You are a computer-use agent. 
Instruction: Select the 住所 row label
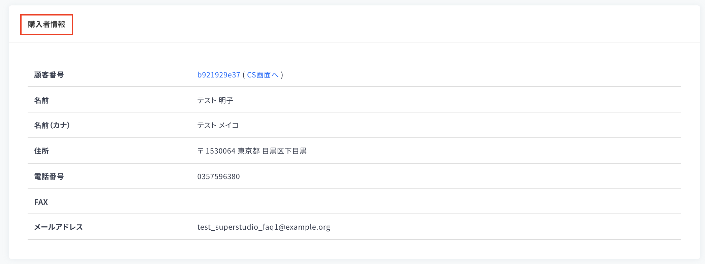(x=41, y=151)
